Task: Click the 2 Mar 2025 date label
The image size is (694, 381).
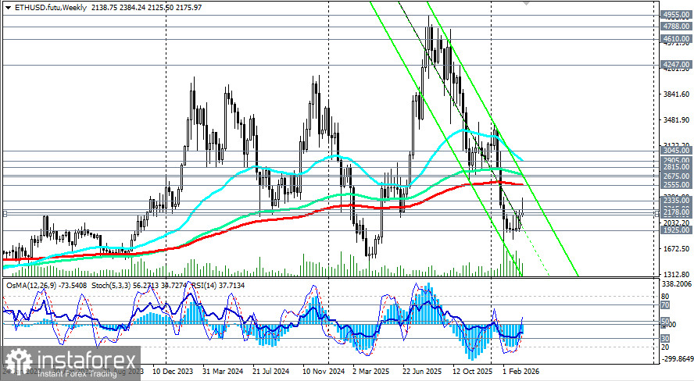Action: 371,372
